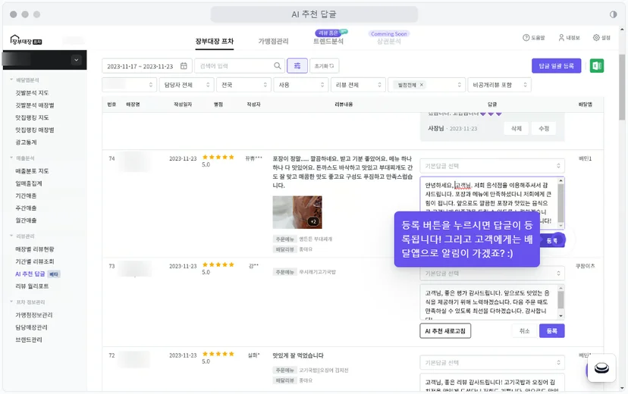Click the 초기화 reset button

(324, 66)
